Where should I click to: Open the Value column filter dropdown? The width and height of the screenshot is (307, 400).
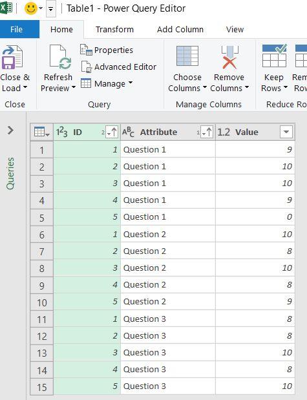(286, 132)
